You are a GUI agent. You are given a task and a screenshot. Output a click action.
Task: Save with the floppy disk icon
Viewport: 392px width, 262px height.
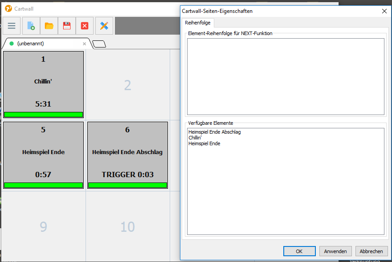(67, 26)
